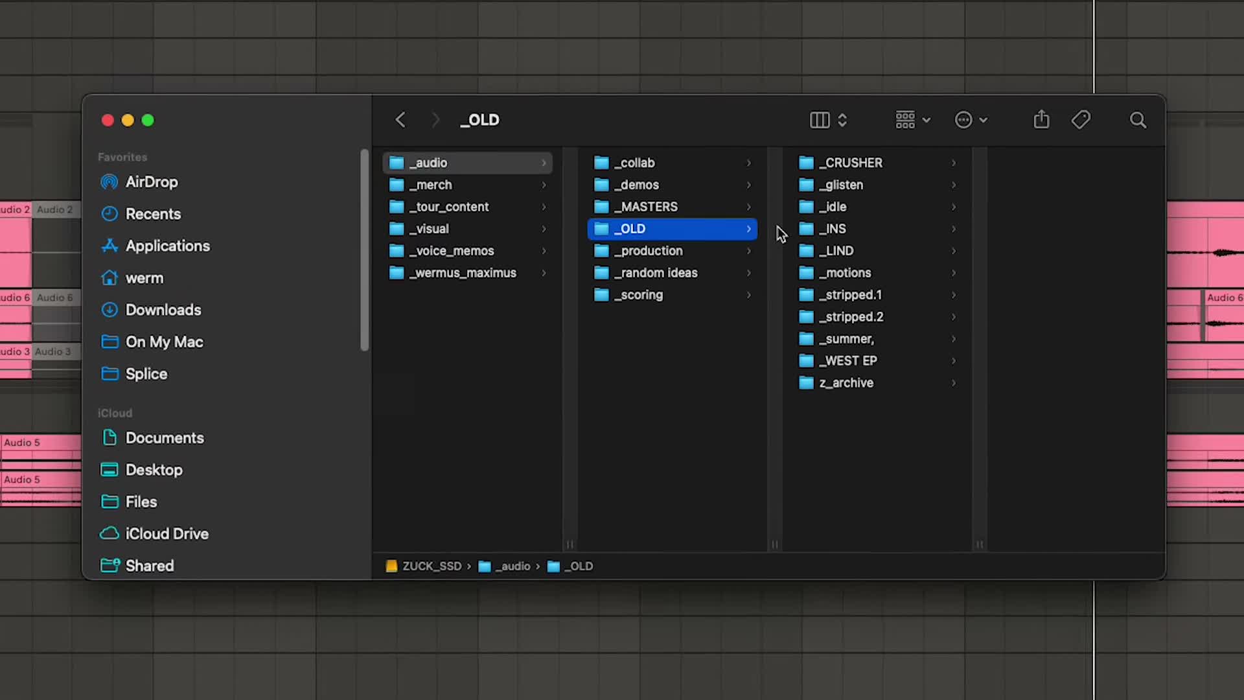Switch the column view mode selector
The height and width of the screenshot is (700, 1244).
[x=829, y=120]
